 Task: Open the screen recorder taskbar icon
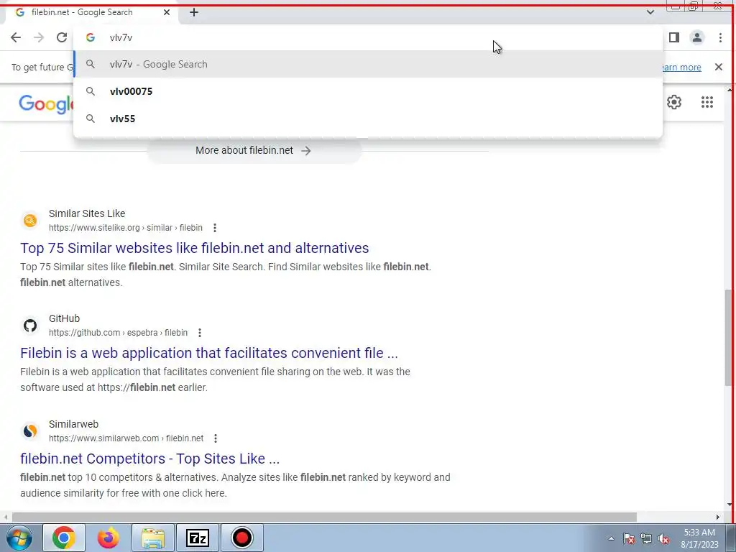[241, 538]
